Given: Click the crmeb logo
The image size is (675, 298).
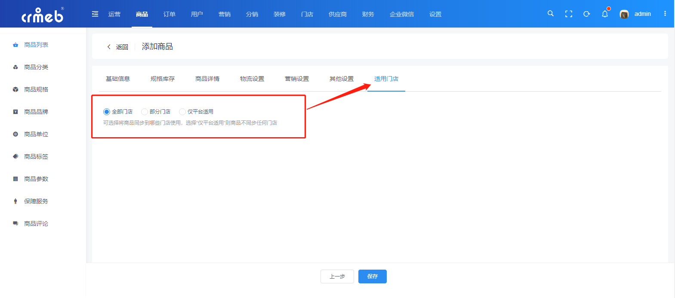Looking at the screenshot, I should [x=43, y=15].
